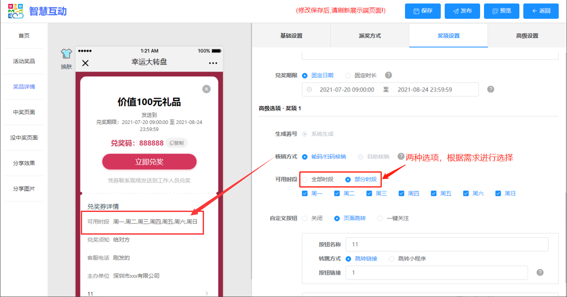Expand the item 11 chevron arrow in preview
Image resolution: width=567 pixels, height=297 pixels.
(x=207, y=294)
